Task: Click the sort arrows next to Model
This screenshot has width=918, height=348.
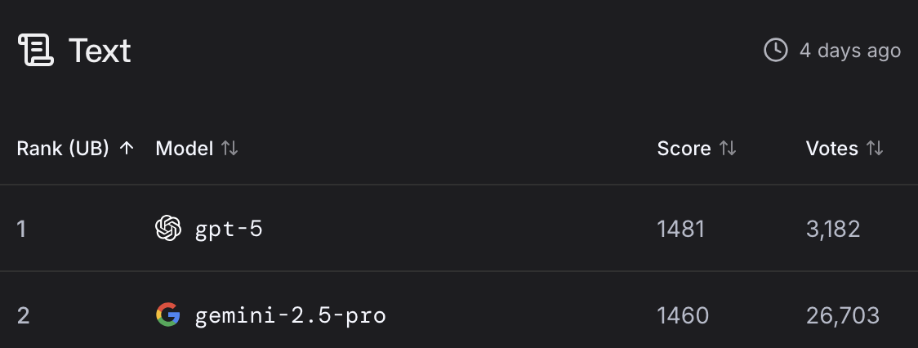Action: click(x=229, y=149)
